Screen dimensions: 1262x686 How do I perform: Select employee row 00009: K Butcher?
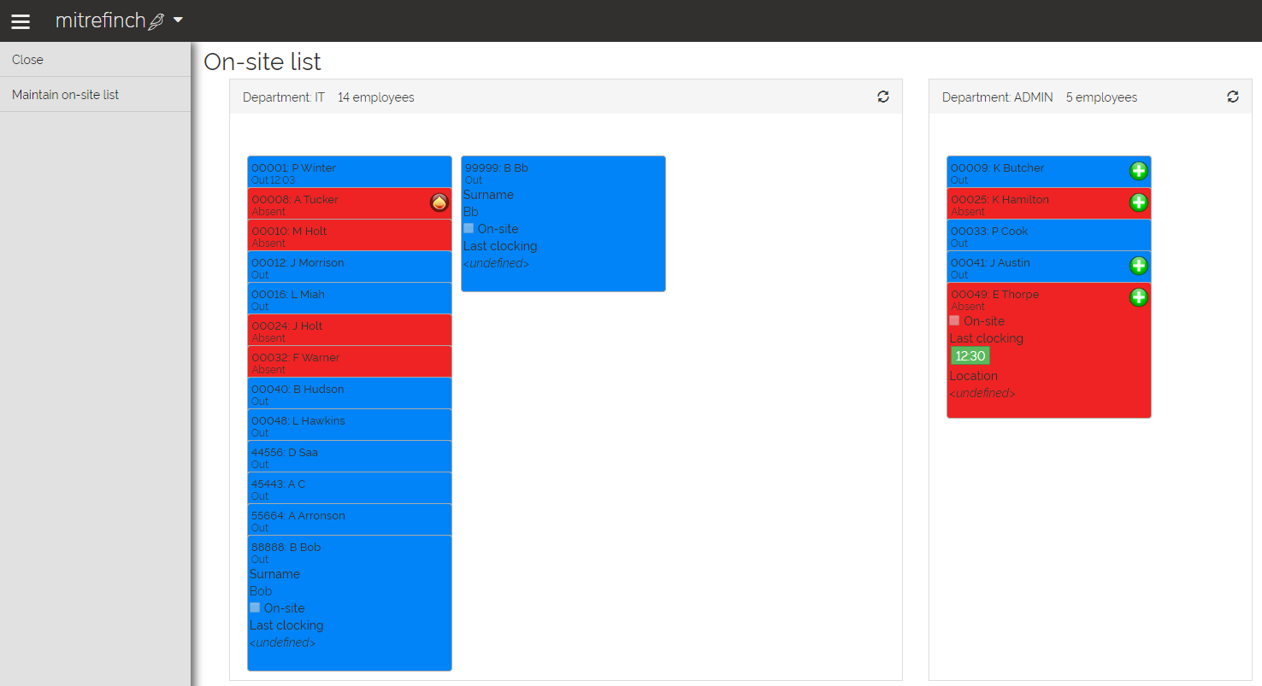pos(1049,173)
